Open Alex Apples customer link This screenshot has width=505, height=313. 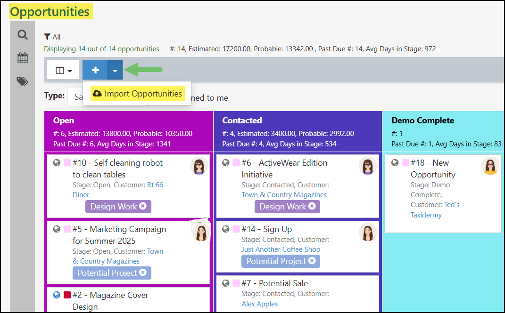[x=260, y=304]
